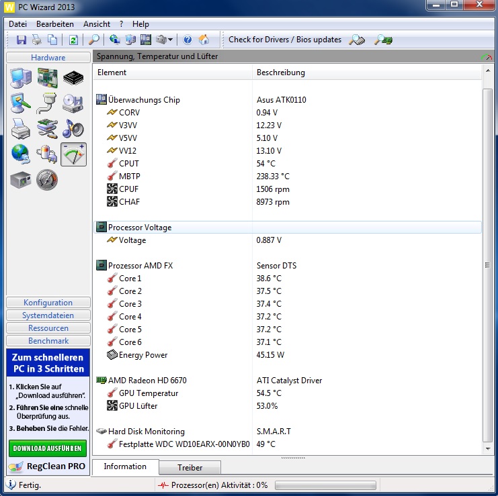Image resolution: width=498 pixels, height=496 pixels.
Task: Open the Ressourcen section
Action: point(48,328)
